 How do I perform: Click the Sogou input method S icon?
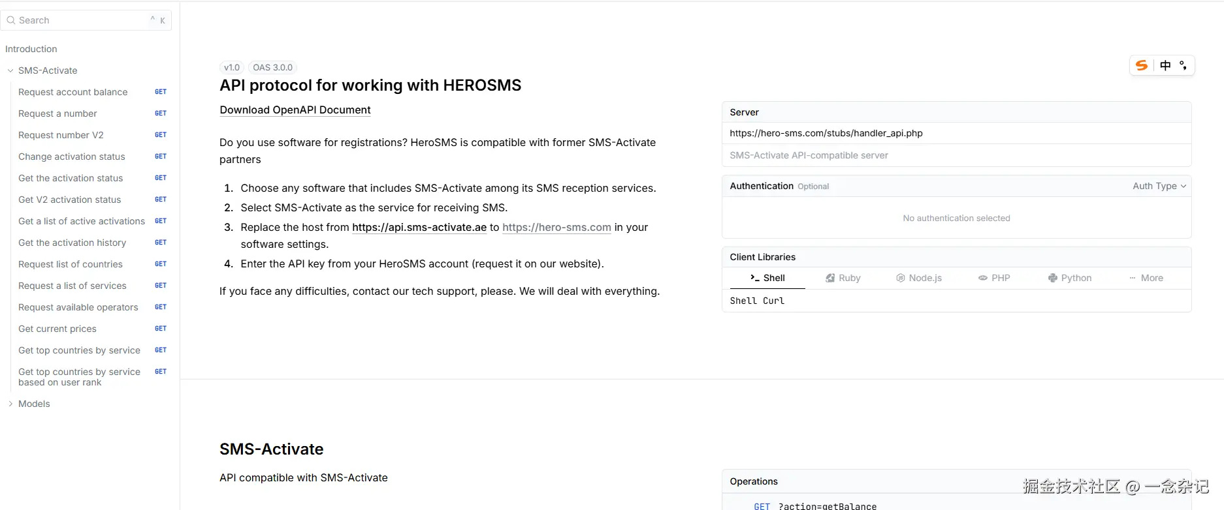click(x=1142, y=65)
